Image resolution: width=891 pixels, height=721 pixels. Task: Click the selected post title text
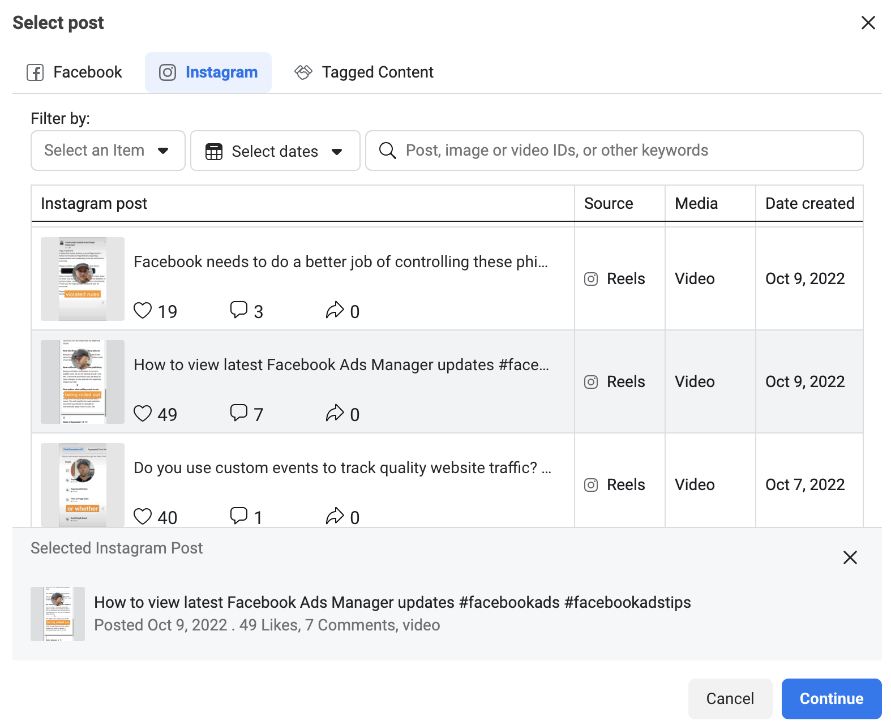coord(392,603)
